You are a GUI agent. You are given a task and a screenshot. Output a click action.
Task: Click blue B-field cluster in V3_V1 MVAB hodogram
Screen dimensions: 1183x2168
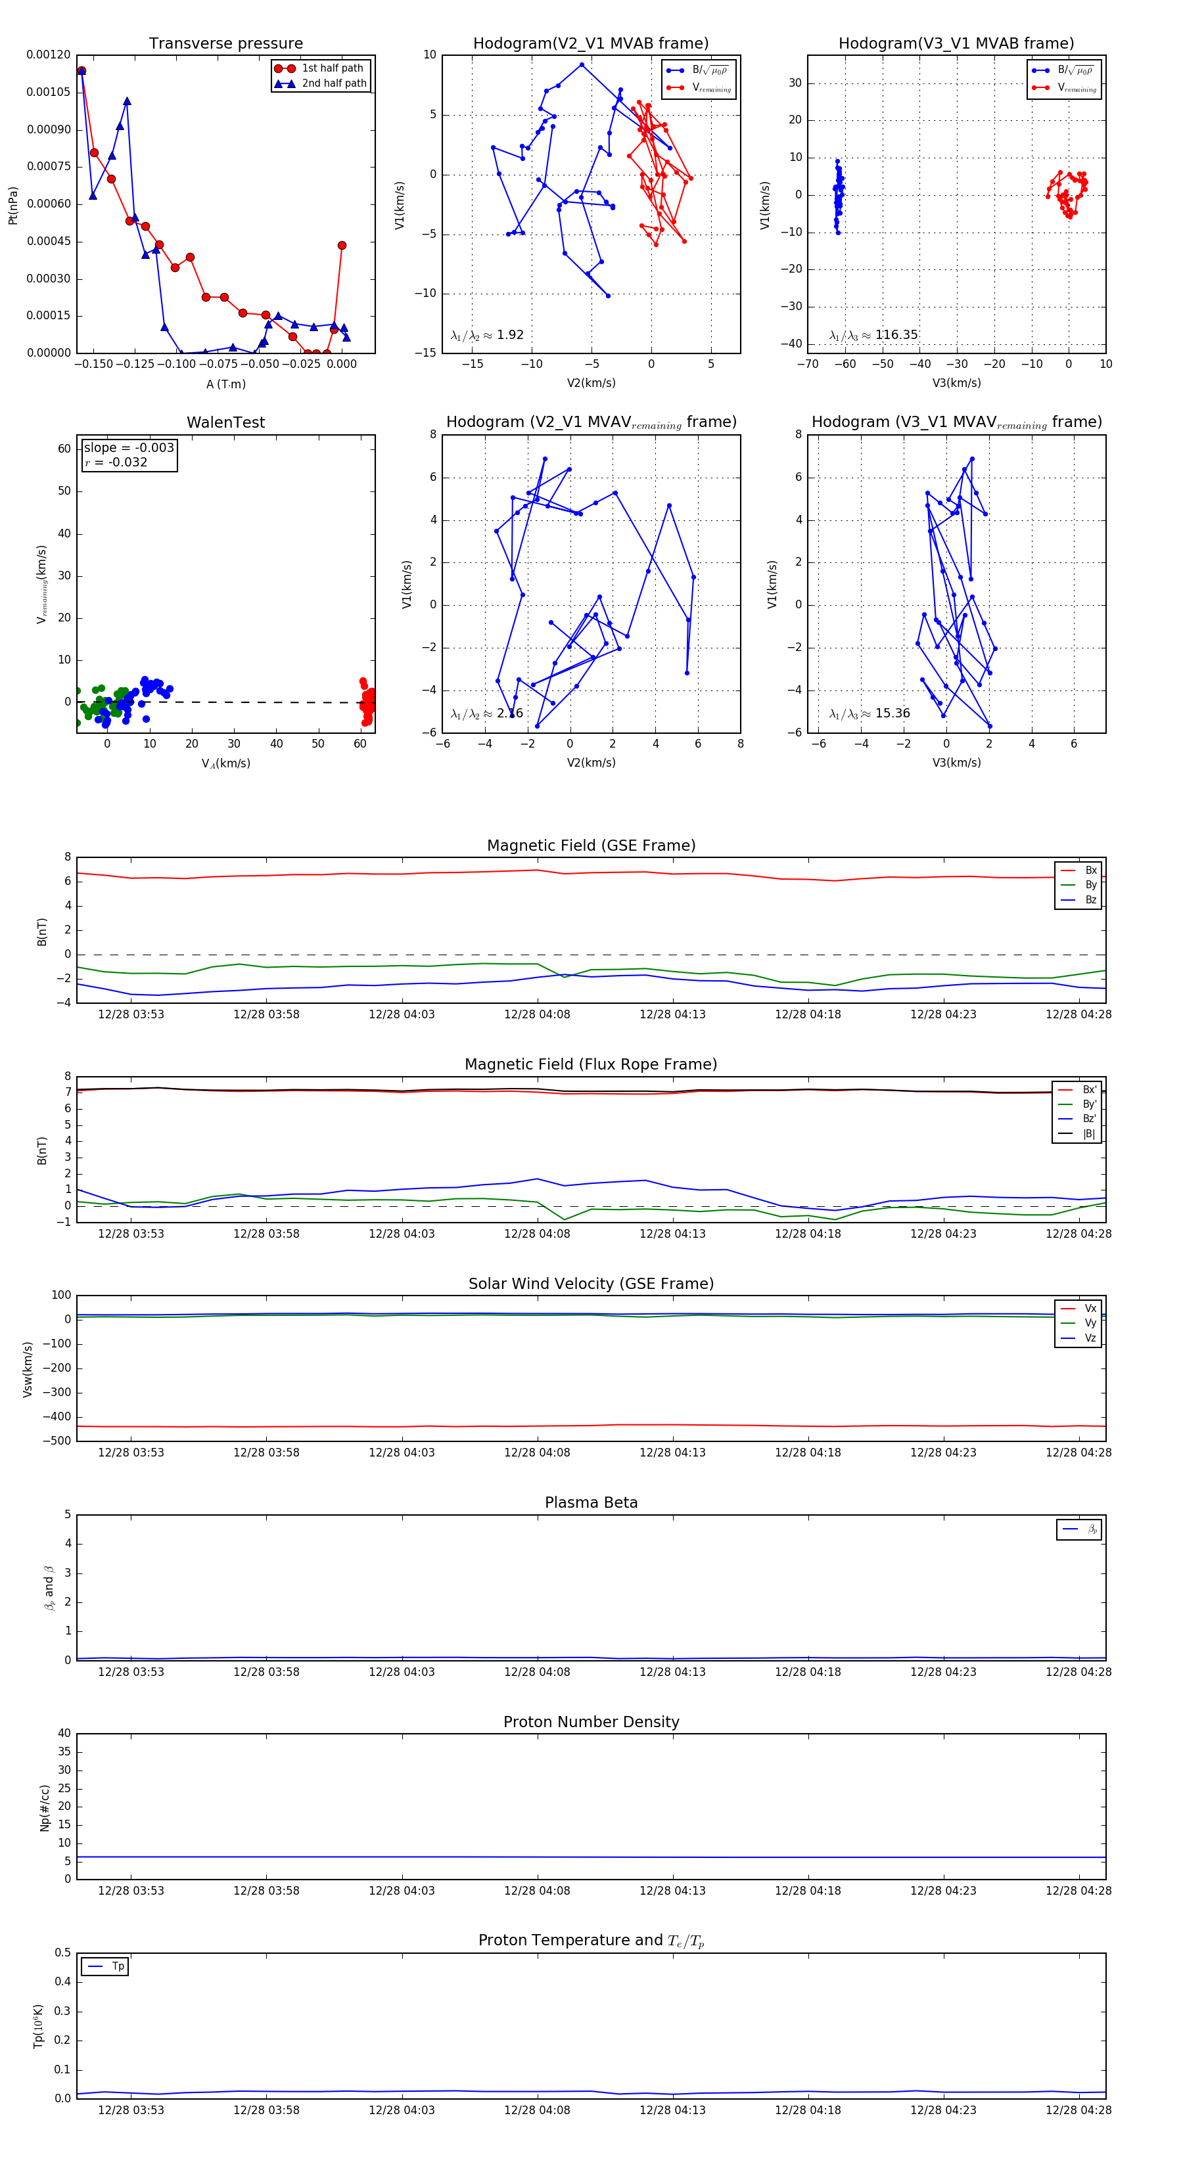pyautogui.click(x=839, y=196)
